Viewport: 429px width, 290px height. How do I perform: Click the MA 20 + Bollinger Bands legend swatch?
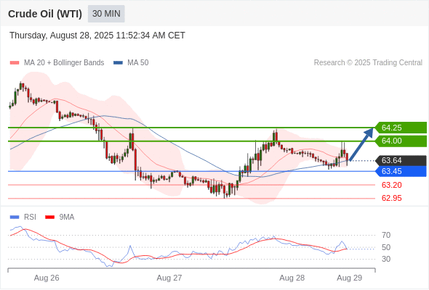15,63
